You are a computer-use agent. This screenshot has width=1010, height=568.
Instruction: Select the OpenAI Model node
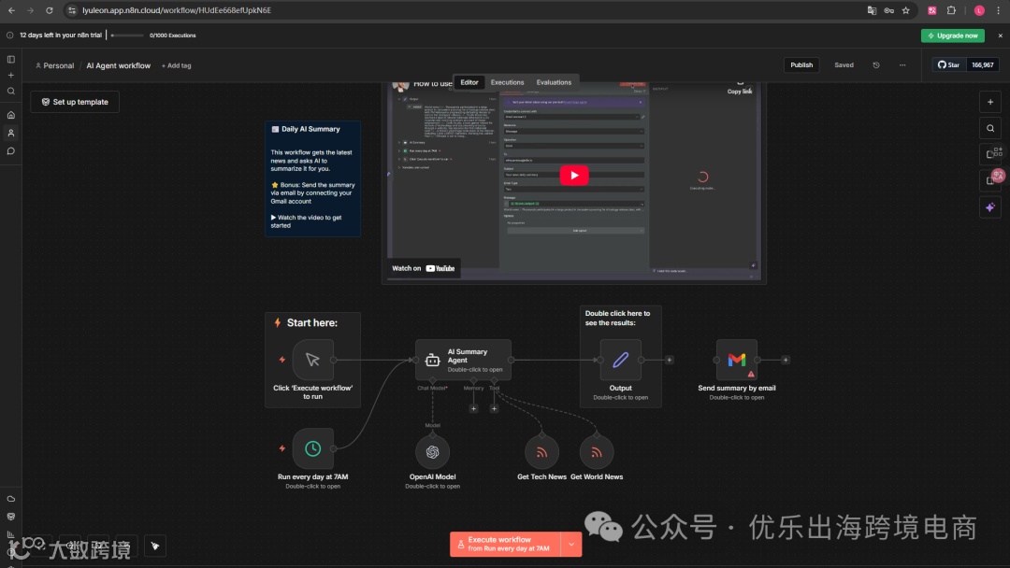(x=432, y=452)
